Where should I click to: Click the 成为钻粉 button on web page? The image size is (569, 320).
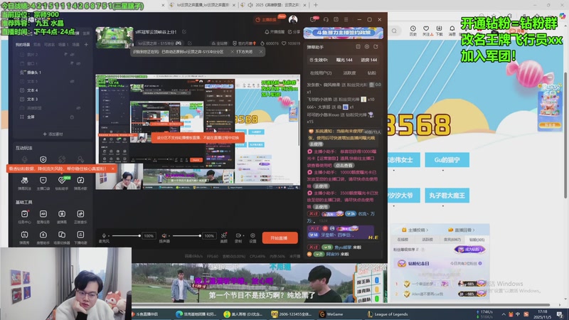[469, 250]
